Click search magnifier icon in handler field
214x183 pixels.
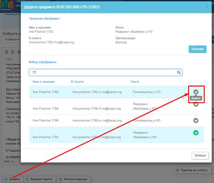[179, 73]
